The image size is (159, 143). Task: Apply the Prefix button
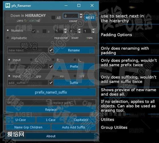(x=74, y=67)
